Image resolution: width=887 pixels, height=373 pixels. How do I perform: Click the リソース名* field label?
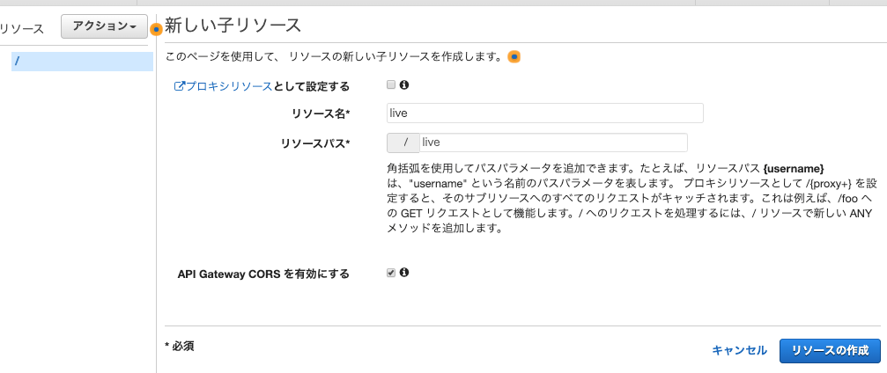(321, 113)
